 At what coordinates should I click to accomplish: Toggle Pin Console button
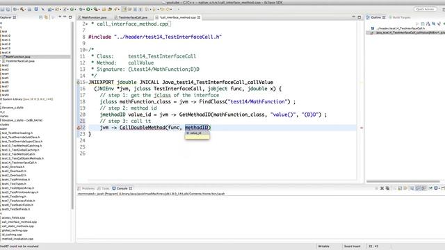[x=430, y=188]
